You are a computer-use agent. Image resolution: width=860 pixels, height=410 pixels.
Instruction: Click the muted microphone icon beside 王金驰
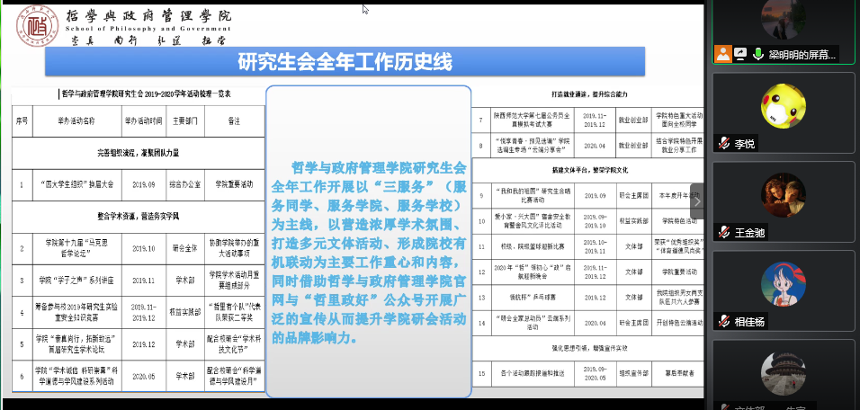click(724, 232)
